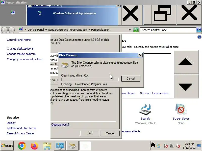Click 'Windows Default' text under Sounds
Viewport: 202px width, 151px height.
[x=145, y=123]
